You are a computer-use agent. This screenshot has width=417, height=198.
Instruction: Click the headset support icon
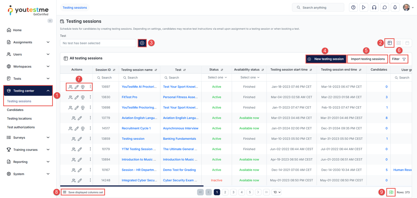pyautogui.click(x=374, y=8)
